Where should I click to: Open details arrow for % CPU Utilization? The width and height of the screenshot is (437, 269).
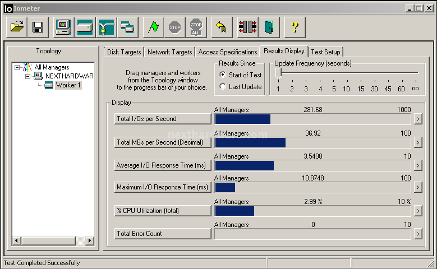(x=417, y=211)
